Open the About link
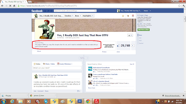Image resolution: width=186 pixels, height=104 pixels. pos(39,51)
